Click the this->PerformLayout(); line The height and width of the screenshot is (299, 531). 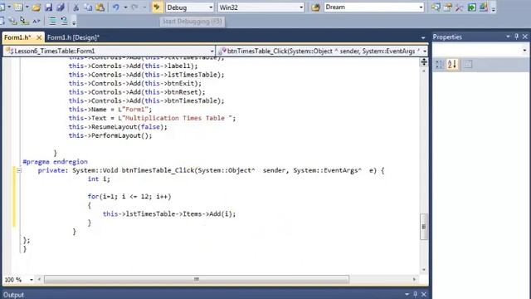110,135
